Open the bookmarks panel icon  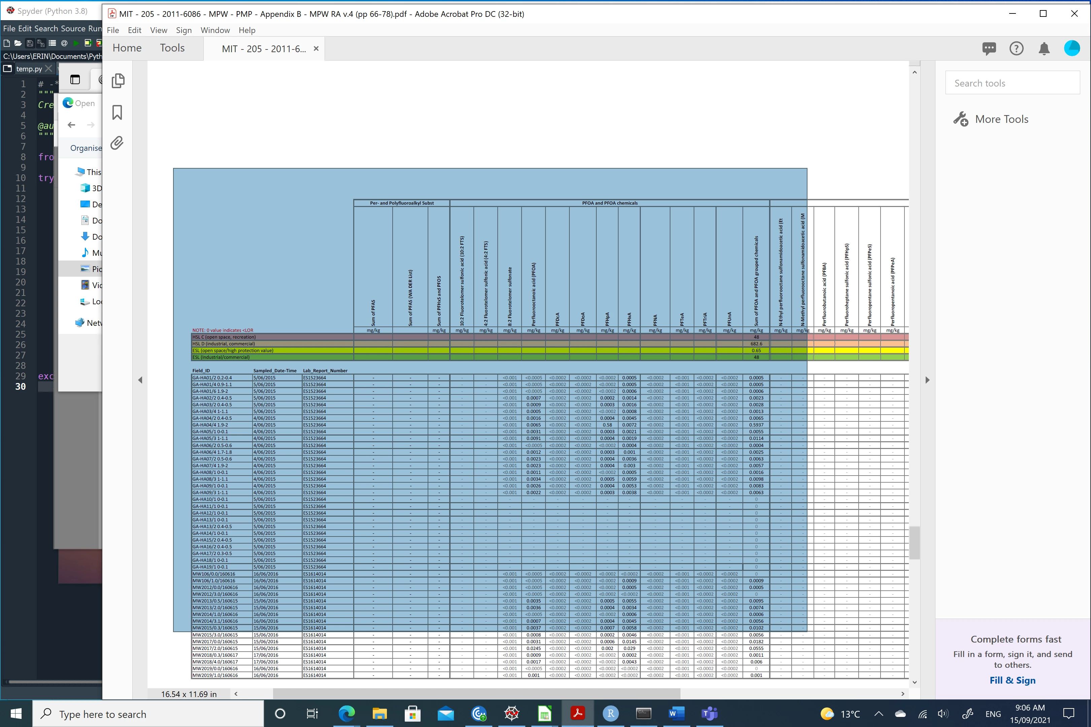(118, 112)
